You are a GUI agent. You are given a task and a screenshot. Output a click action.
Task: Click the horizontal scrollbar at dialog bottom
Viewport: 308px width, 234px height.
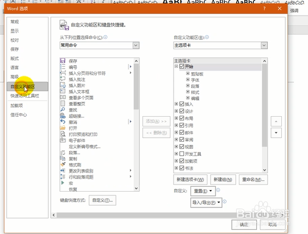click(169, 215)
